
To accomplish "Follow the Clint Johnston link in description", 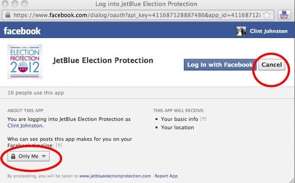I will pyautogui.click(x=26, y=125).
